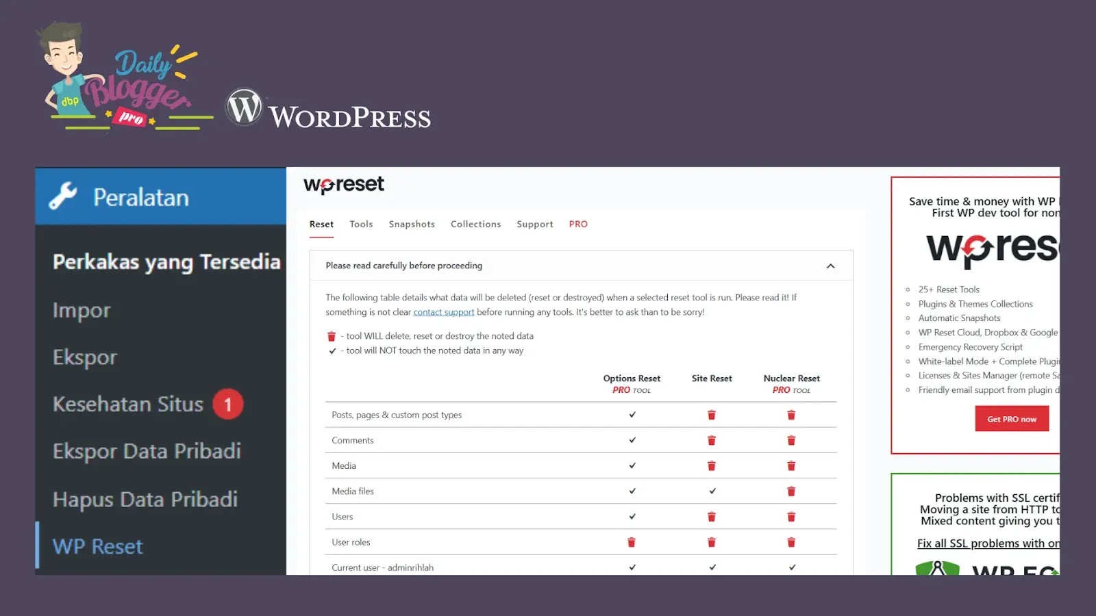Switch to the Support tab
The image size is (1096, 616).
pos(535,224)
